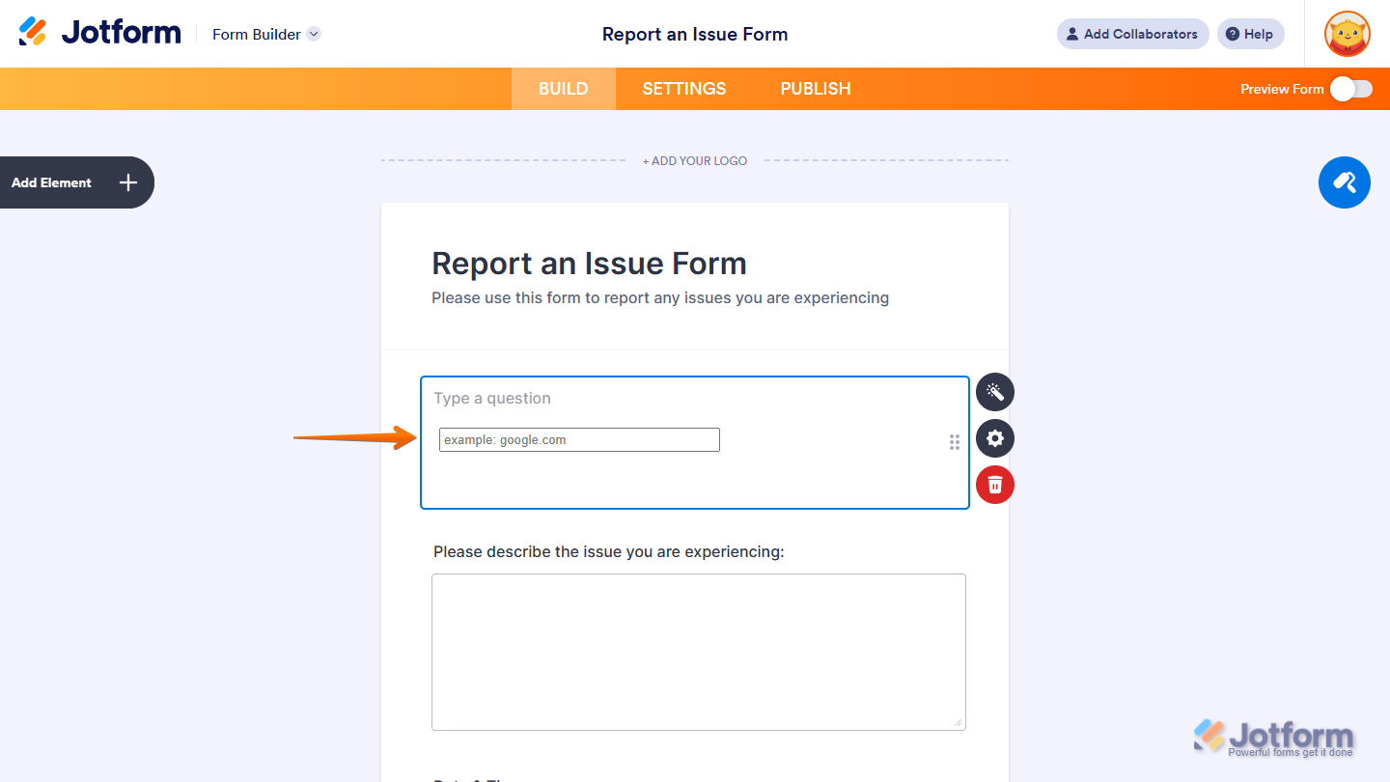Open the Add Element panel
Viewport: 1390px width, 782px height.
point(51,182)
